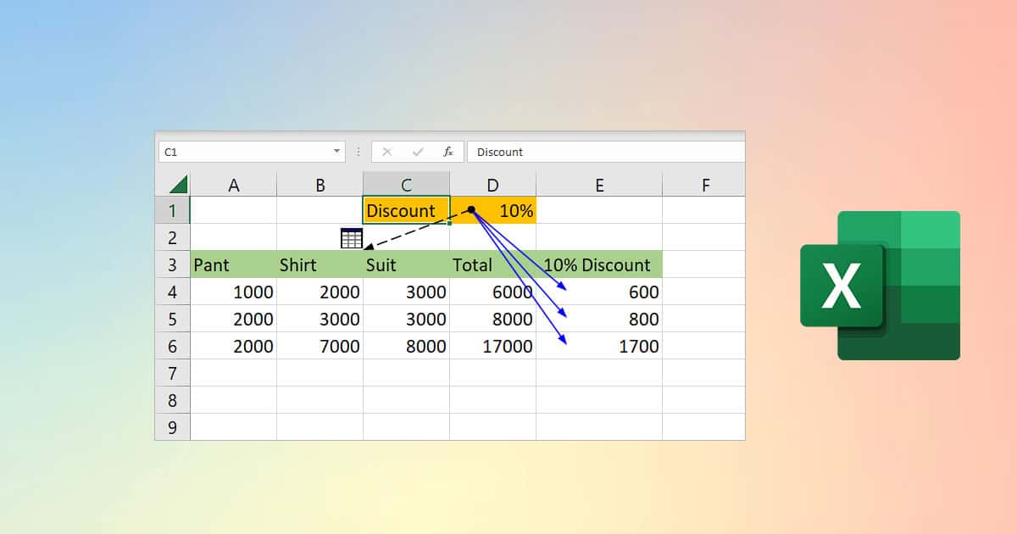Click the Total header cell
Screen dimensions: 1017x534
493,264
